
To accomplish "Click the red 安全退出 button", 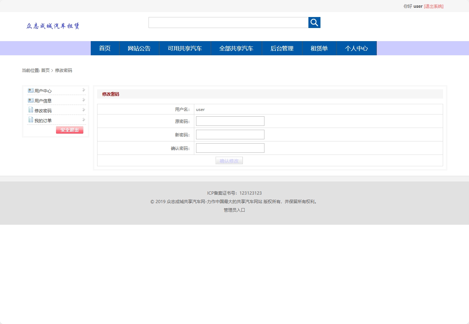I will (69, 130).
